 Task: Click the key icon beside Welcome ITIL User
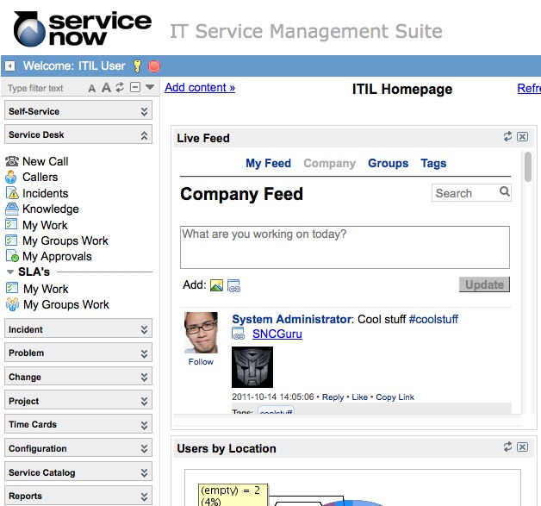[x=136, y=66]
